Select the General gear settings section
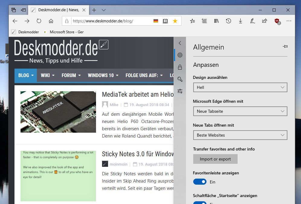Screen dimensions: 301x204 180,55
